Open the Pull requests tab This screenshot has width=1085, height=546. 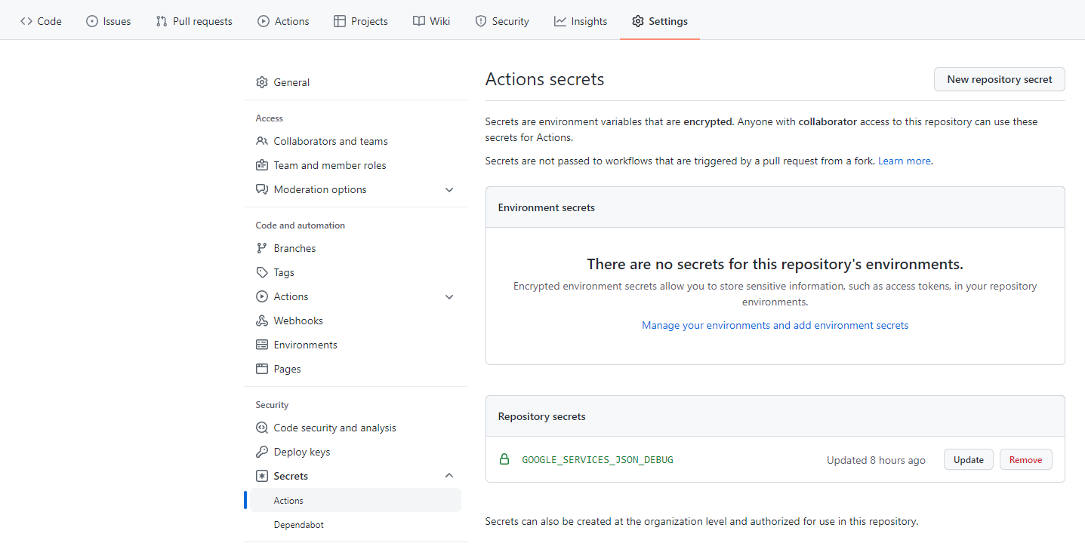194,21
